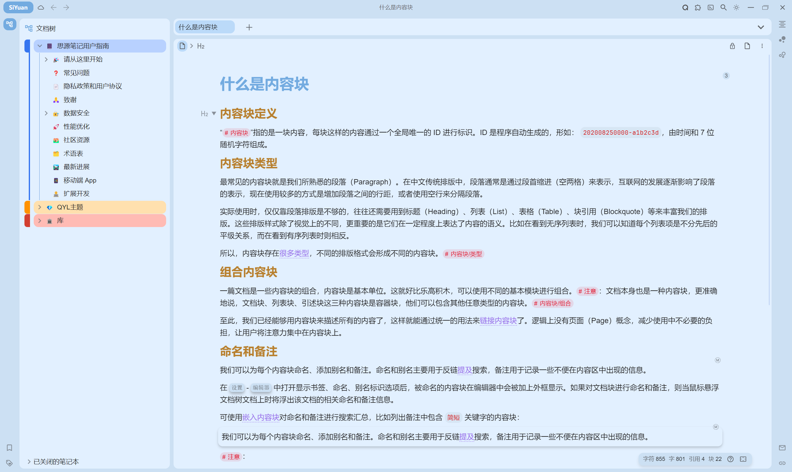Fold the 内容块定义 heading triangle
The image size is (792, 472).
[x=214, y=114]
